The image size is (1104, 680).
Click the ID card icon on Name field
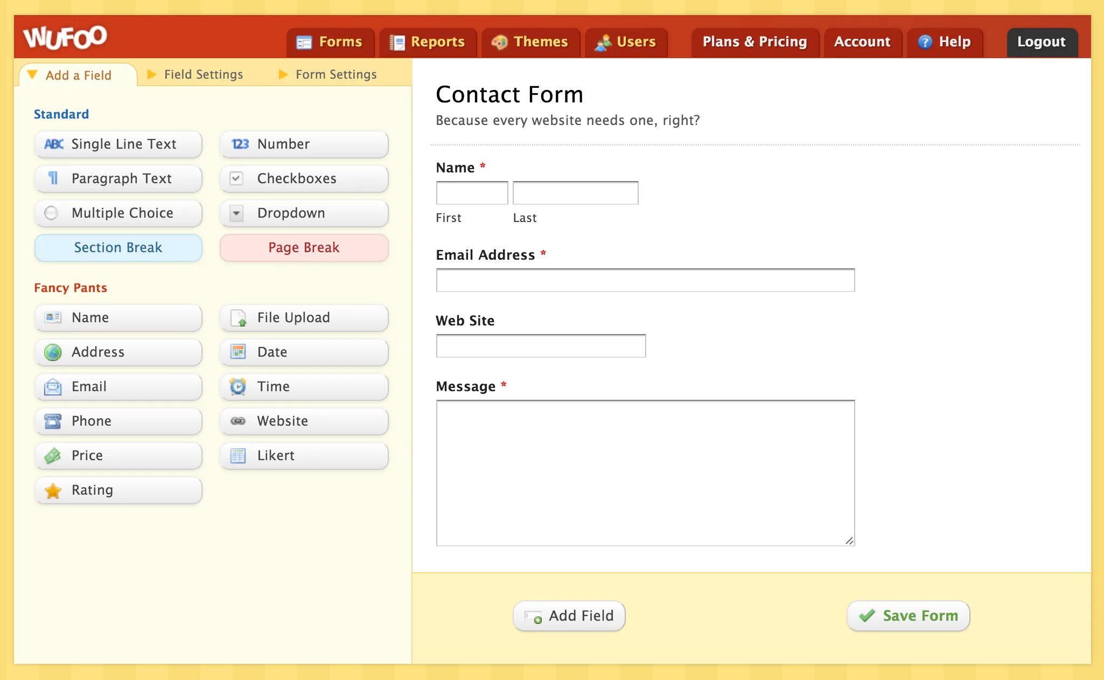click(53, 317)
